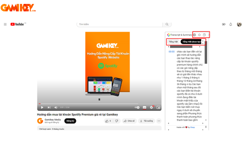Open the more actions three-dot menu
This screenshot has width=245, height=153.
(158, 121)
